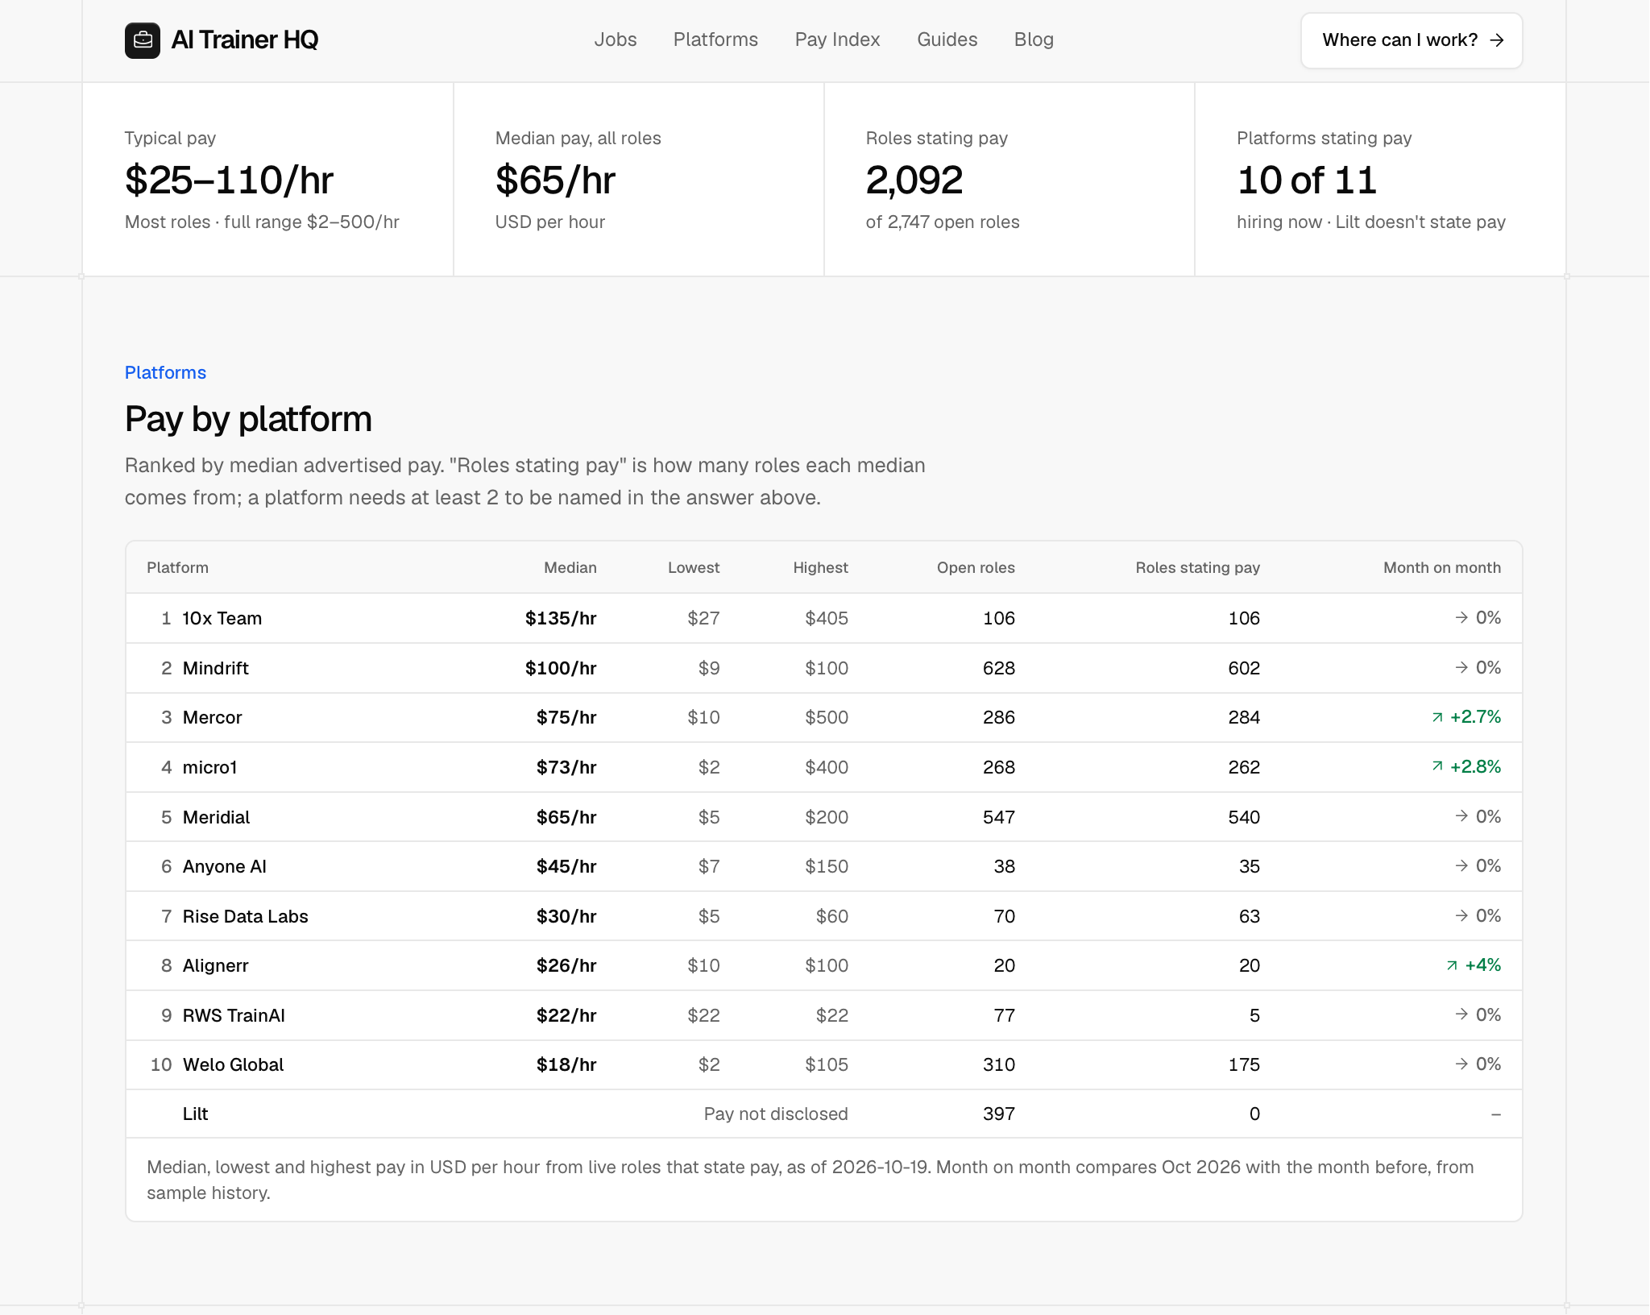Select the Alignerr platform name
Viewport: 1650px width, 1315px height.
(x=216, y=965)
